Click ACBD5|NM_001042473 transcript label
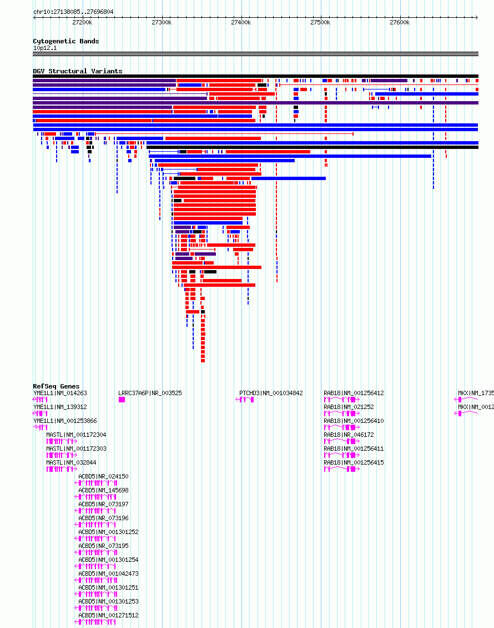Viewport: 494px width, 628px height. click(x=108, y=574)
